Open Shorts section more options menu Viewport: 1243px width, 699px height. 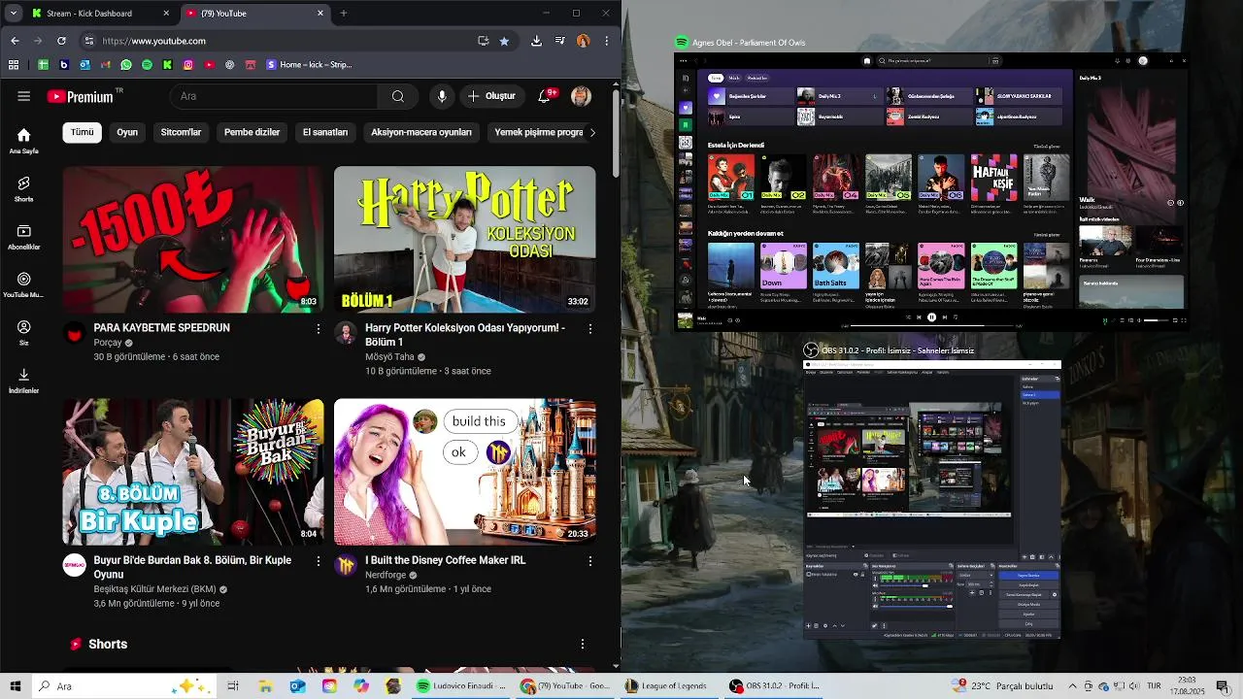coord(583,644)
